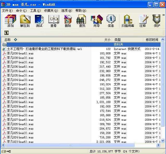
Task: Select file 茶几028(max3).max
Action: [20, 115]
